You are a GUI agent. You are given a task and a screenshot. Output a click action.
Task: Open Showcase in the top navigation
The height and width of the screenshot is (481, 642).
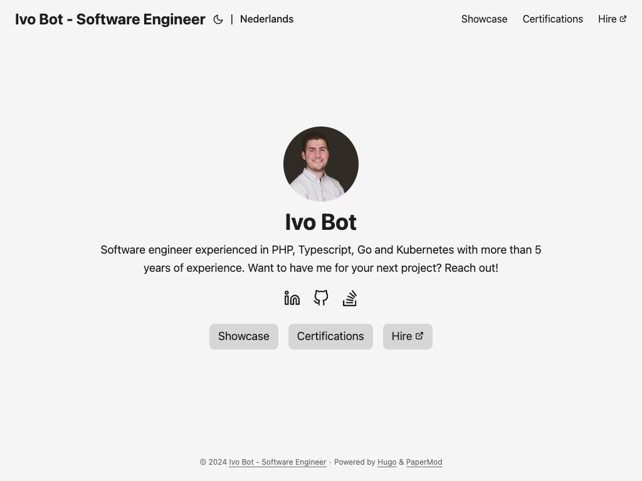point(484,19)
